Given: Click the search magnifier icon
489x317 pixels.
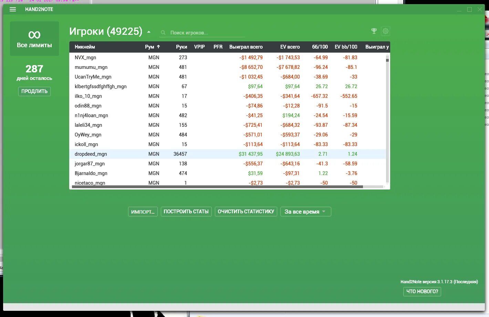Looking at the screenshot, I should click(x=163, y=33).
